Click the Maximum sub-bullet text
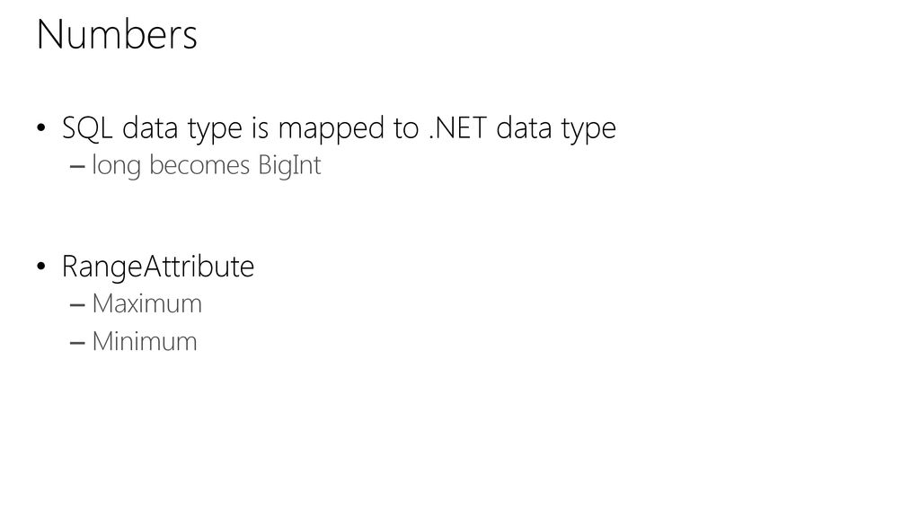920x517 pixels. (x=146, y=303)
